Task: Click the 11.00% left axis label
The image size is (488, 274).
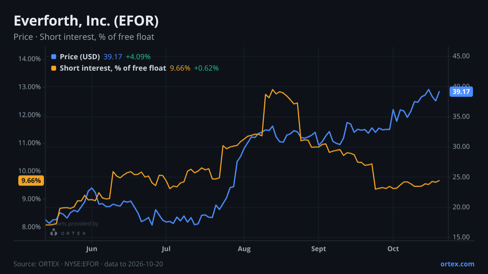Action: [x=30, y=143]
